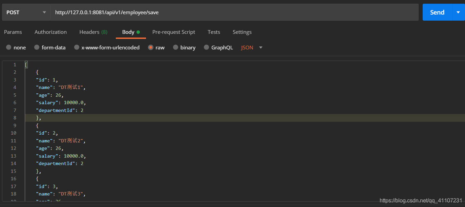This screenshot has height=207, width=465.
Task: Click the Send button
Action: [437, 13]
